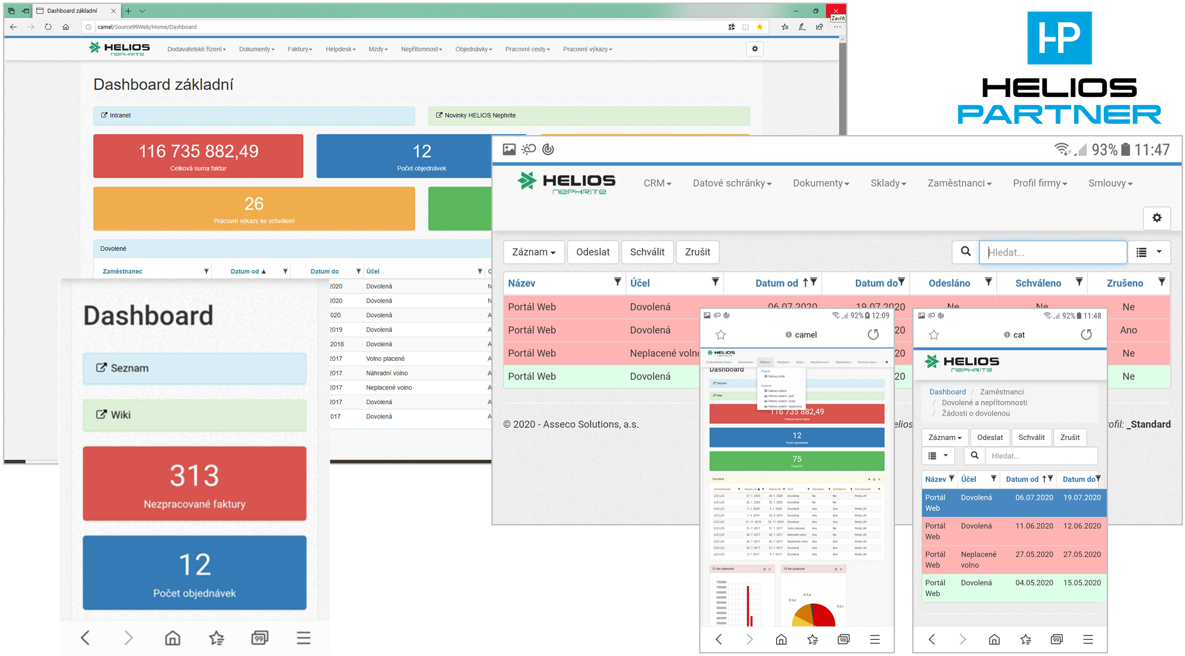Screen dimensions: 1185x656
Task: Tap back chevron in large Dashboard phone toolbar
Action: click(85, 638)
